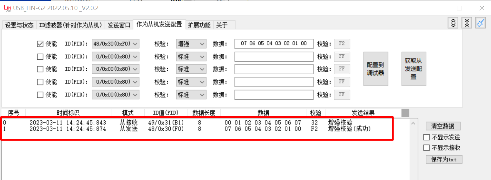Screen dimensions: 491x180
Task: Enable the second row 使能 checkbox
Action: pyautogui.click(x=40, y=57)
